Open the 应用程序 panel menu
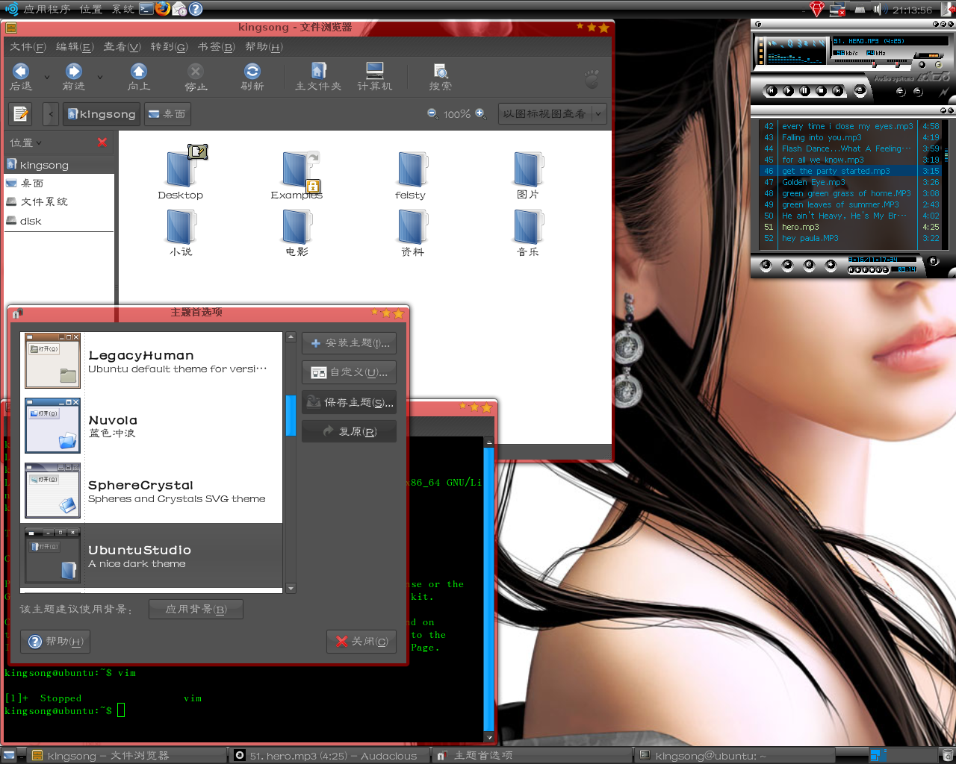Screen dimensions: 956x764 coord(47,9)
